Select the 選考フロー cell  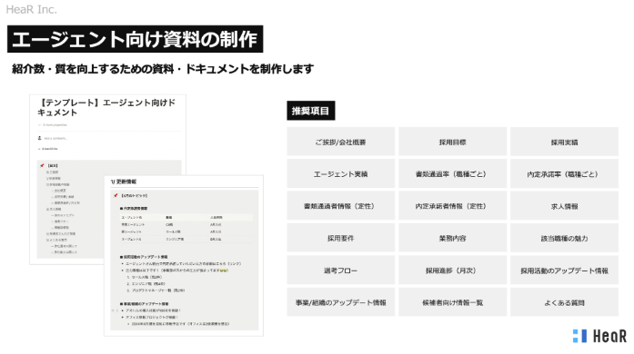(341, 270)
